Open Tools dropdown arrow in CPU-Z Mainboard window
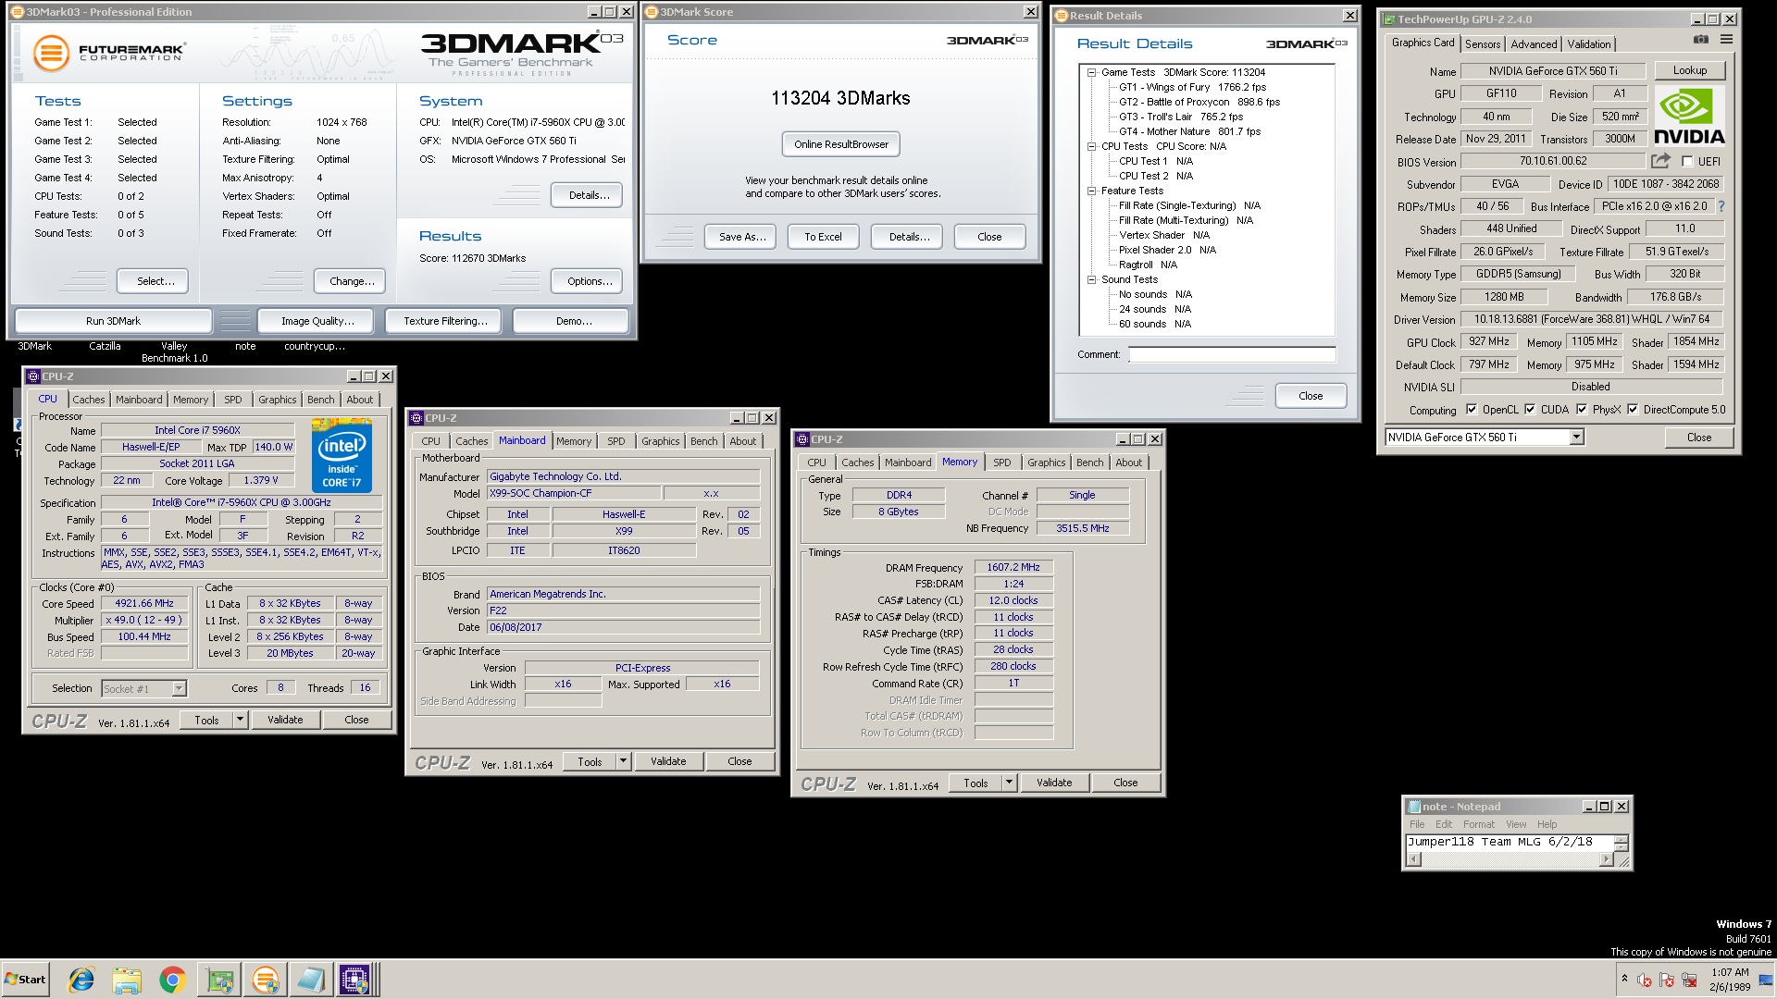Screen dimensions: 1777x999 coord(623,761)
